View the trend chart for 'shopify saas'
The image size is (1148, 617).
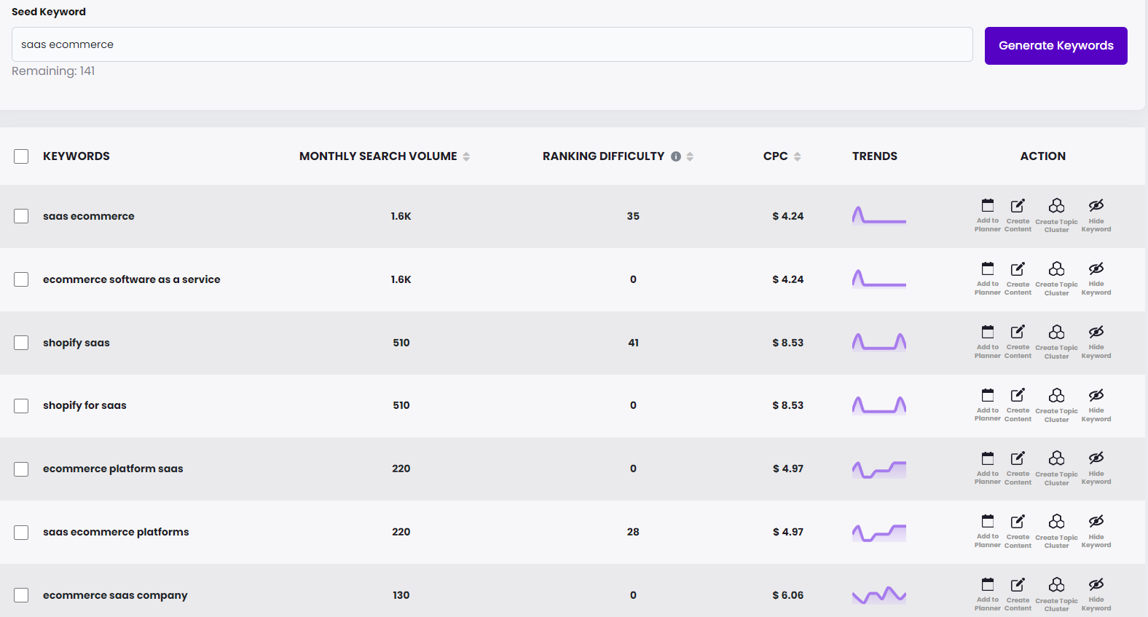pos(879,342)
